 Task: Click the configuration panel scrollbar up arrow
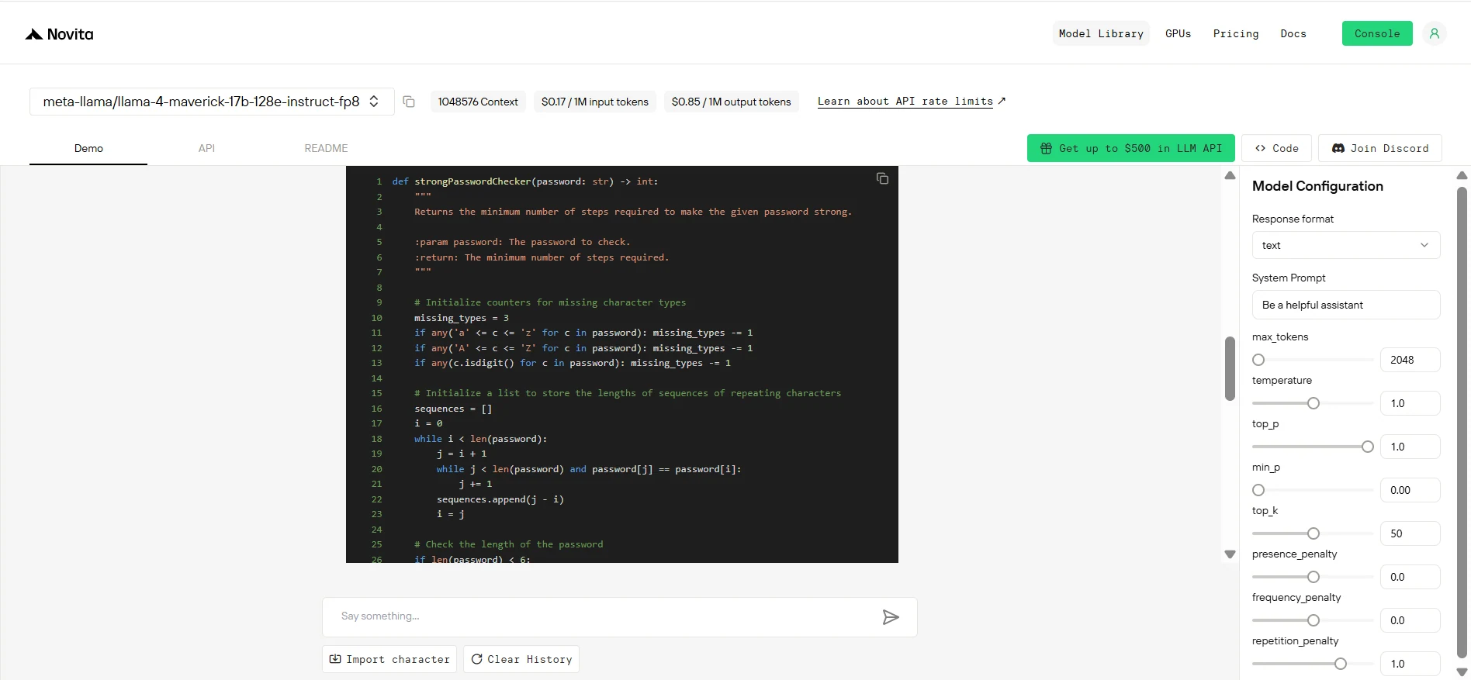point(1462,175)
